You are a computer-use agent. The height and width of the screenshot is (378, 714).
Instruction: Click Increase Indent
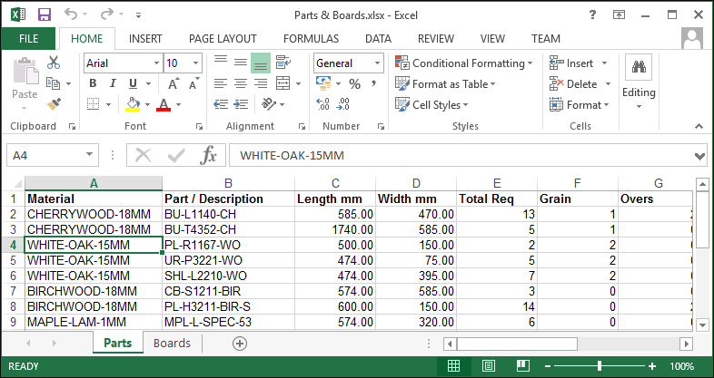coord(241,104)
